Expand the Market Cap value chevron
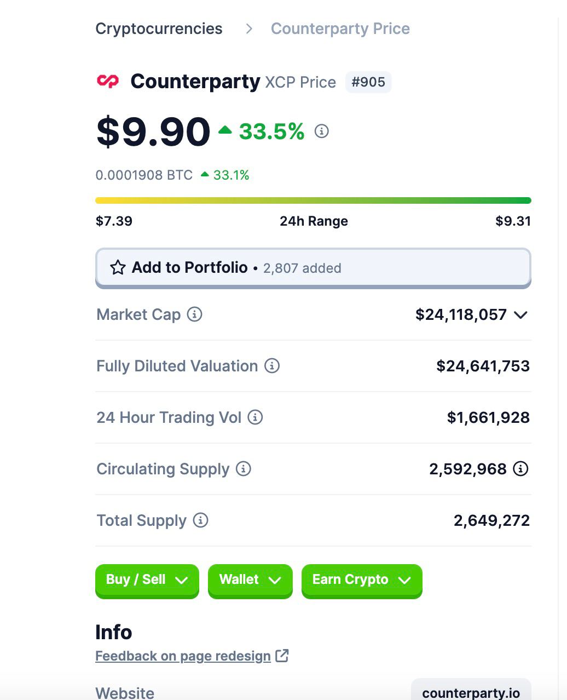The height and width of the screenshot is (700, 567). tap(520, 315)
